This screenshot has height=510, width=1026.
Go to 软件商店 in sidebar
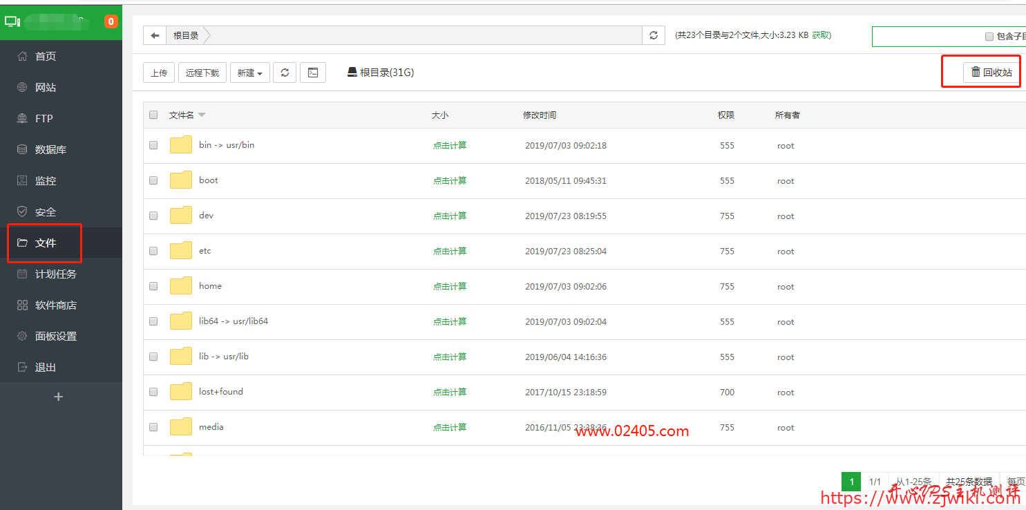[x=55, y=305]
